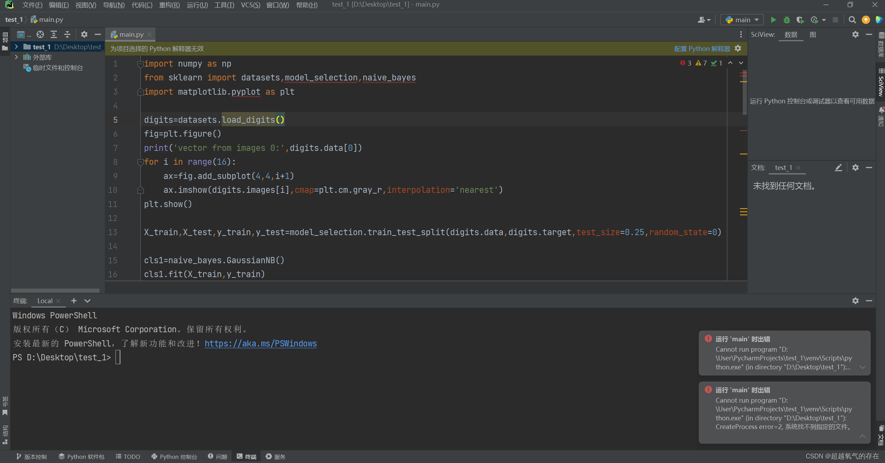Add a new terminal session tab
The image size is (885, 463).
74,301
